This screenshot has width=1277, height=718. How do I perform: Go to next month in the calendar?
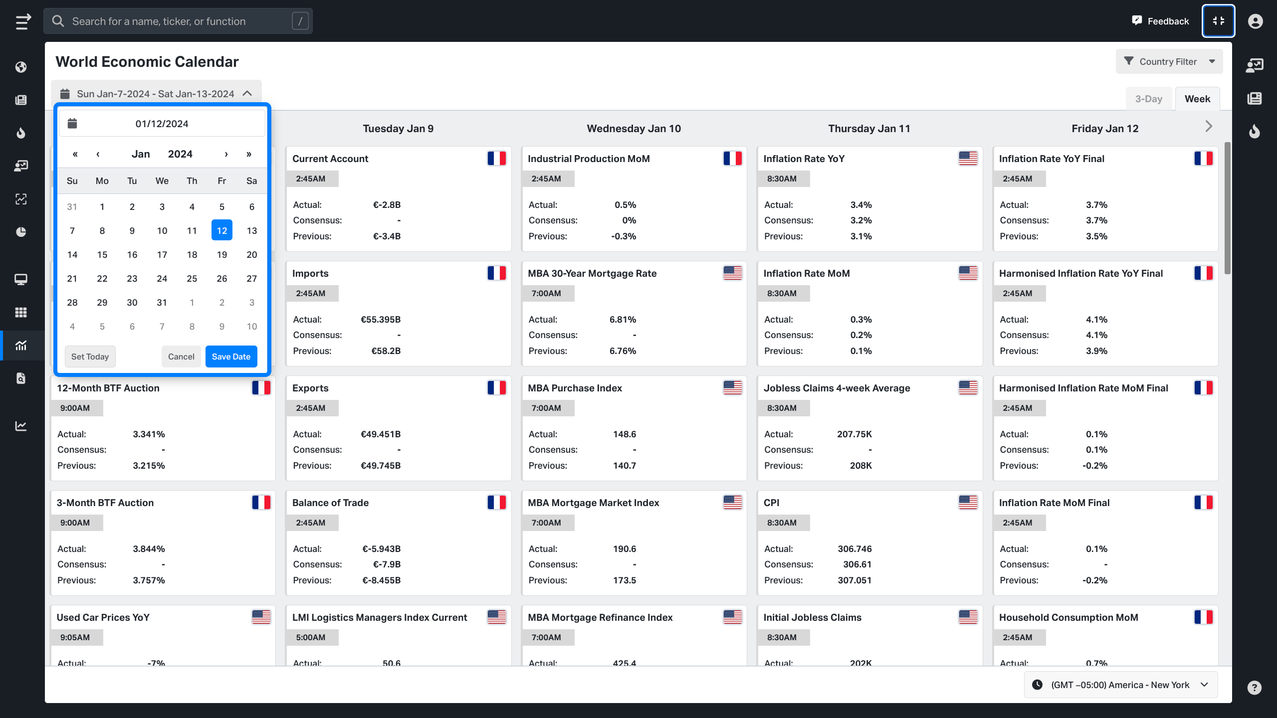point(226,154)
